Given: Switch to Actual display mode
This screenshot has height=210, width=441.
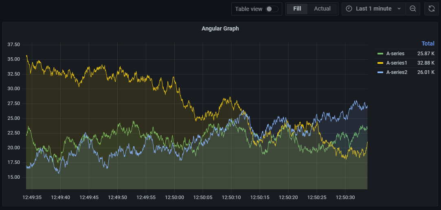Looking at the screenshot, I should coord(322,9).
